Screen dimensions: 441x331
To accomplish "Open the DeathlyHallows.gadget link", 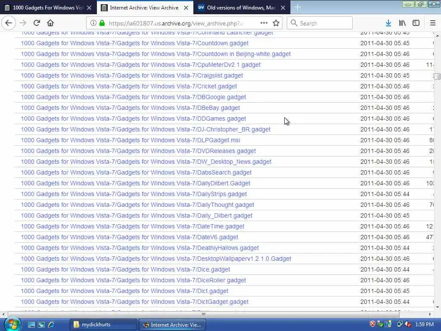I will (x=140, y=248).
